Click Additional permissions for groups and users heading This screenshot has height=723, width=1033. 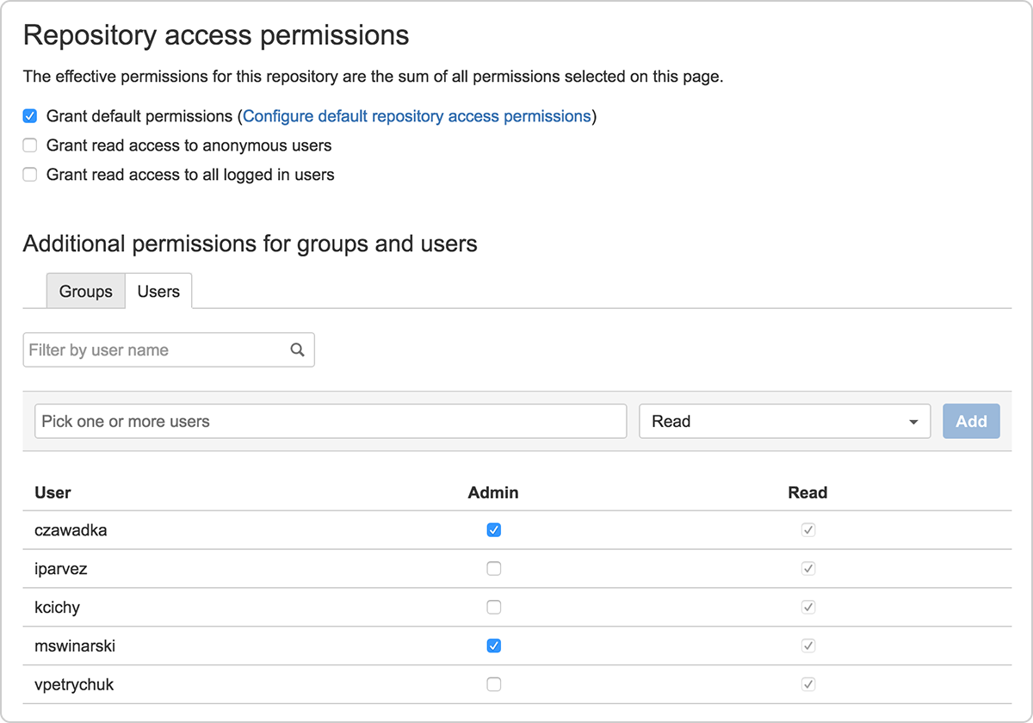pos(250,244)
